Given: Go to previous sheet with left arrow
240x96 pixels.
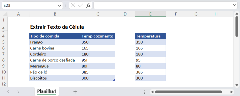Looking at the screenshot, I should pyautogui.click(x=8, y=92).
